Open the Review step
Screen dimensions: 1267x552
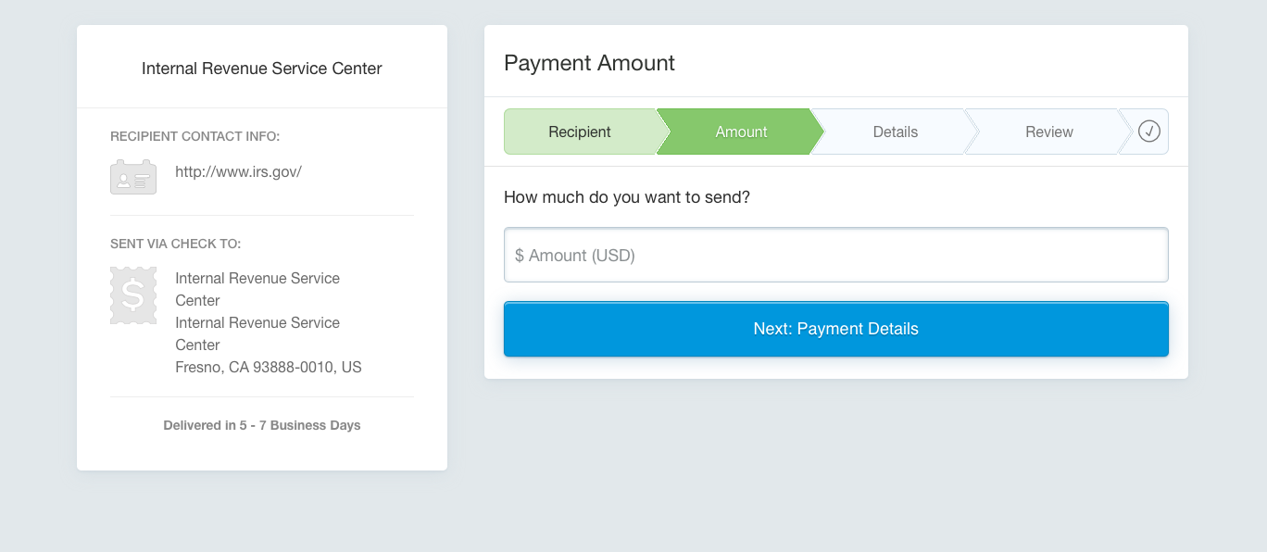tap(1049, 132)
